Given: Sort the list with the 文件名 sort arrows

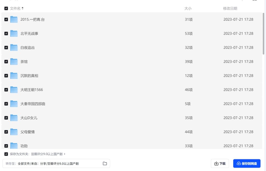Looking at the screenshot, I should coord(23,8).
